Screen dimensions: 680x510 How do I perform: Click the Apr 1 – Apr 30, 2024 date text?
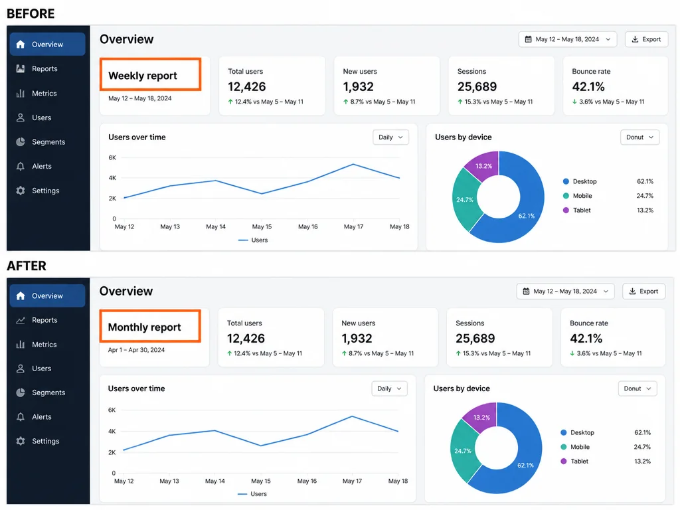point(136,349)
